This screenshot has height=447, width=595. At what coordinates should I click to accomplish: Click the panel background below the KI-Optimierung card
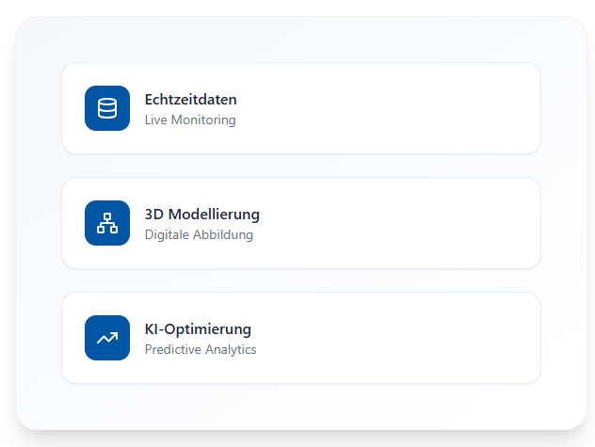click(301, 406)
